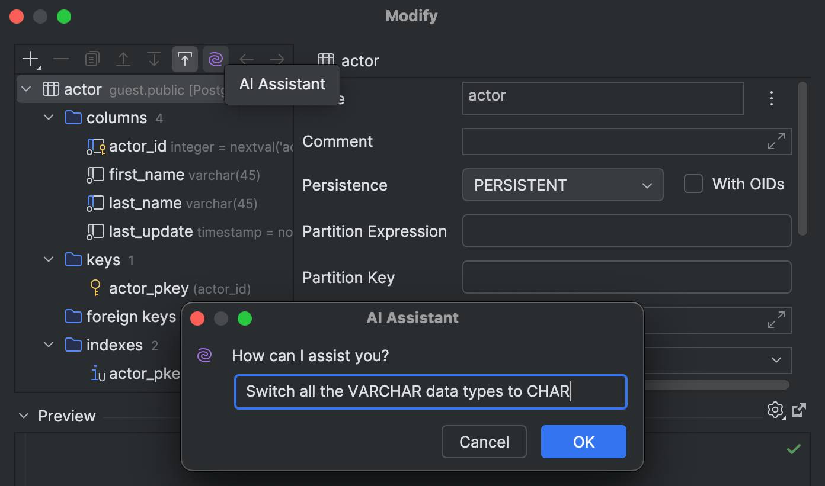The image size is (825, 486).
Task: Click the duplicate object toolbar icon
Action: 92,59
